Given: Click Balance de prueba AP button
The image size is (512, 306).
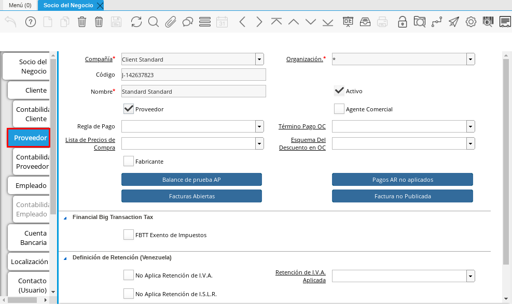Looking at the screenshot, I should pyautogui.click(x=191, y=180).
